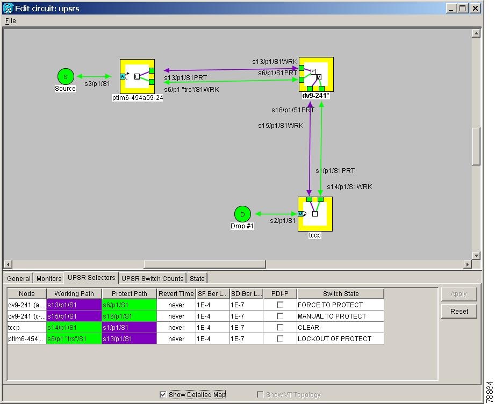Click the Switch State column header
Image resolution: width=495 pixels, height=404 pixels.
[341, 293]
